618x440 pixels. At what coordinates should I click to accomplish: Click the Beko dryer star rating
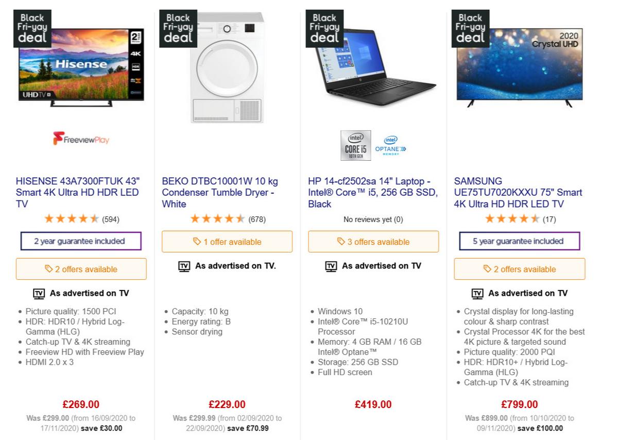217,219
